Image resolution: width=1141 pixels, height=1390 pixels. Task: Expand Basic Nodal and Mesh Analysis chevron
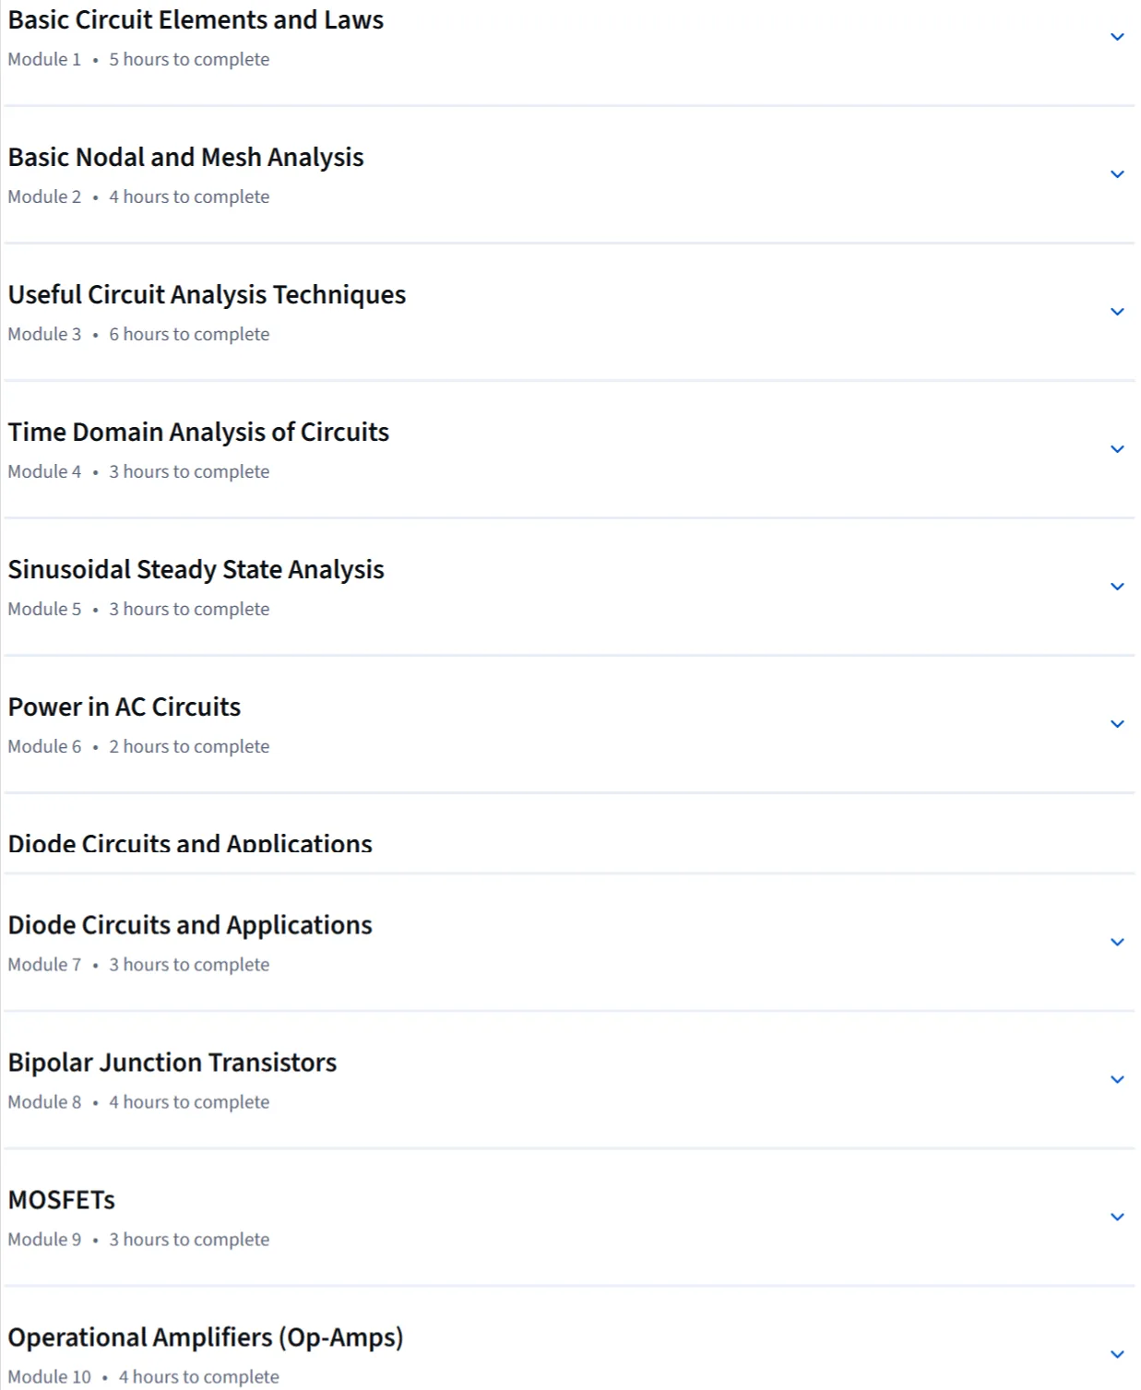[1117, 174]
